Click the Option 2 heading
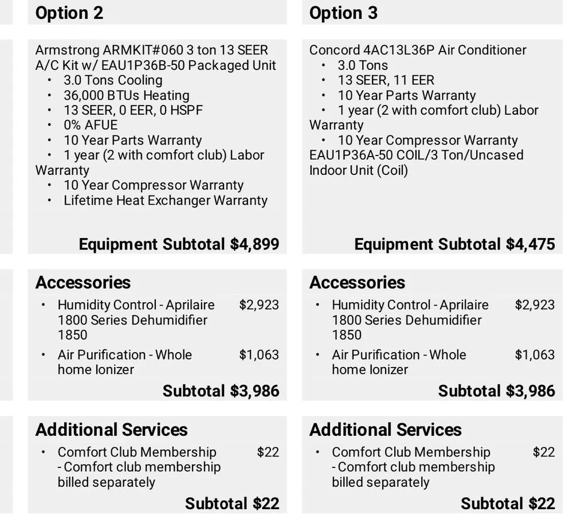573x527 pixels. (x=69, y=13)
